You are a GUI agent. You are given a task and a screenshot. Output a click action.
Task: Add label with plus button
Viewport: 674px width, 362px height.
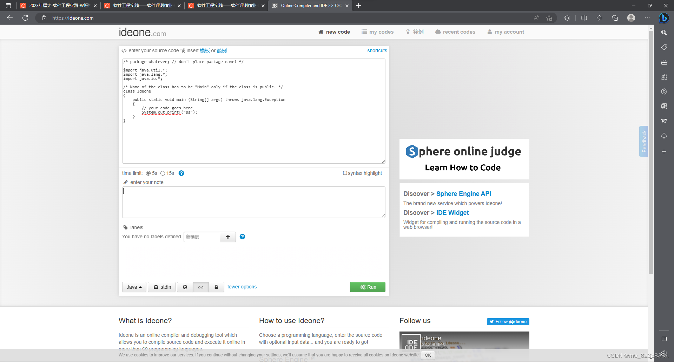pyautogui.click(x=228, y=237)
